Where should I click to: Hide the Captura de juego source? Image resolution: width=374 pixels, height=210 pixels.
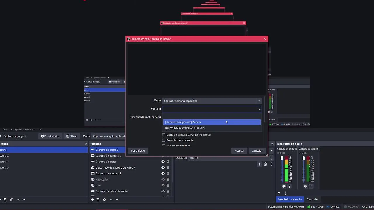[x=163, y=162]
